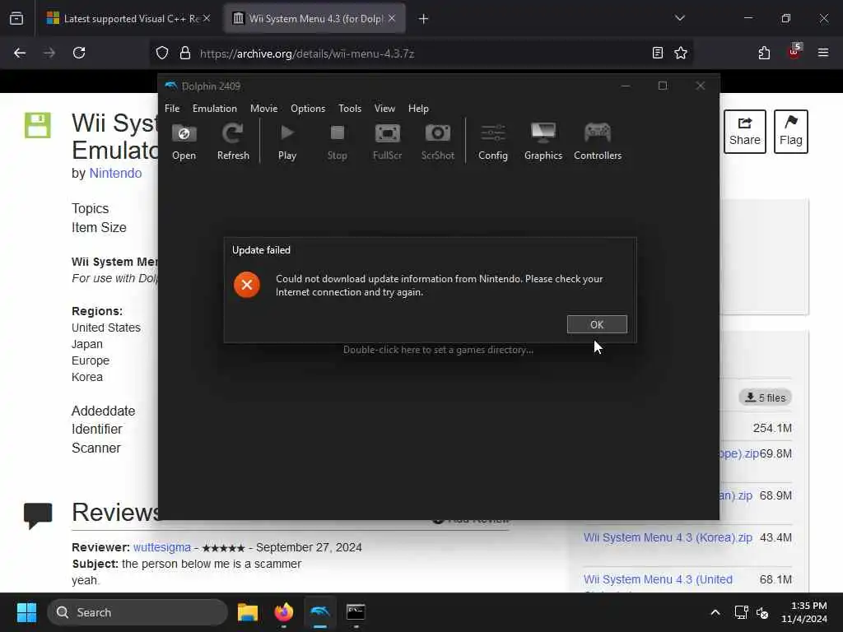Select Dolphin on the taskbar
This screenshot has height=632, width=843.
coord(320,612)
